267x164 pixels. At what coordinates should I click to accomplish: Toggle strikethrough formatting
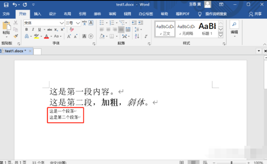point(50,30)
